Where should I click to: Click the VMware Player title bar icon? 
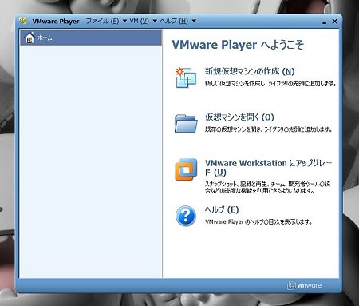point(23,21)
